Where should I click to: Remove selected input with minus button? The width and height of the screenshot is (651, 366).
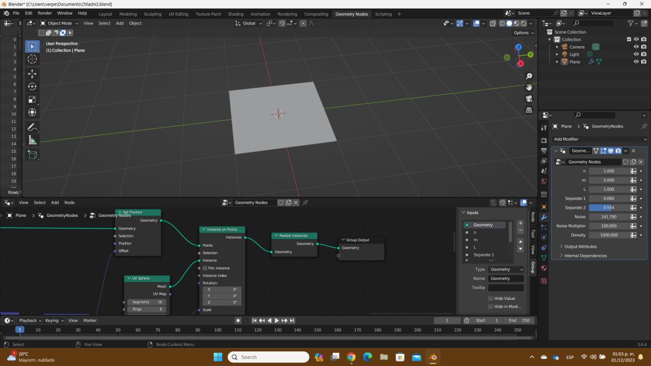tap(520, 231)
